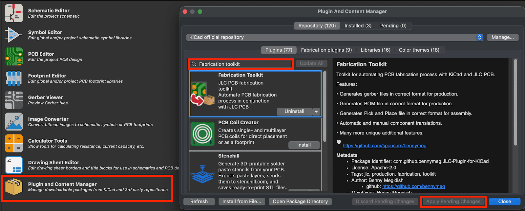Switch to the Pending (0) tab
The image size is (525, 211).
coord(393,26)
